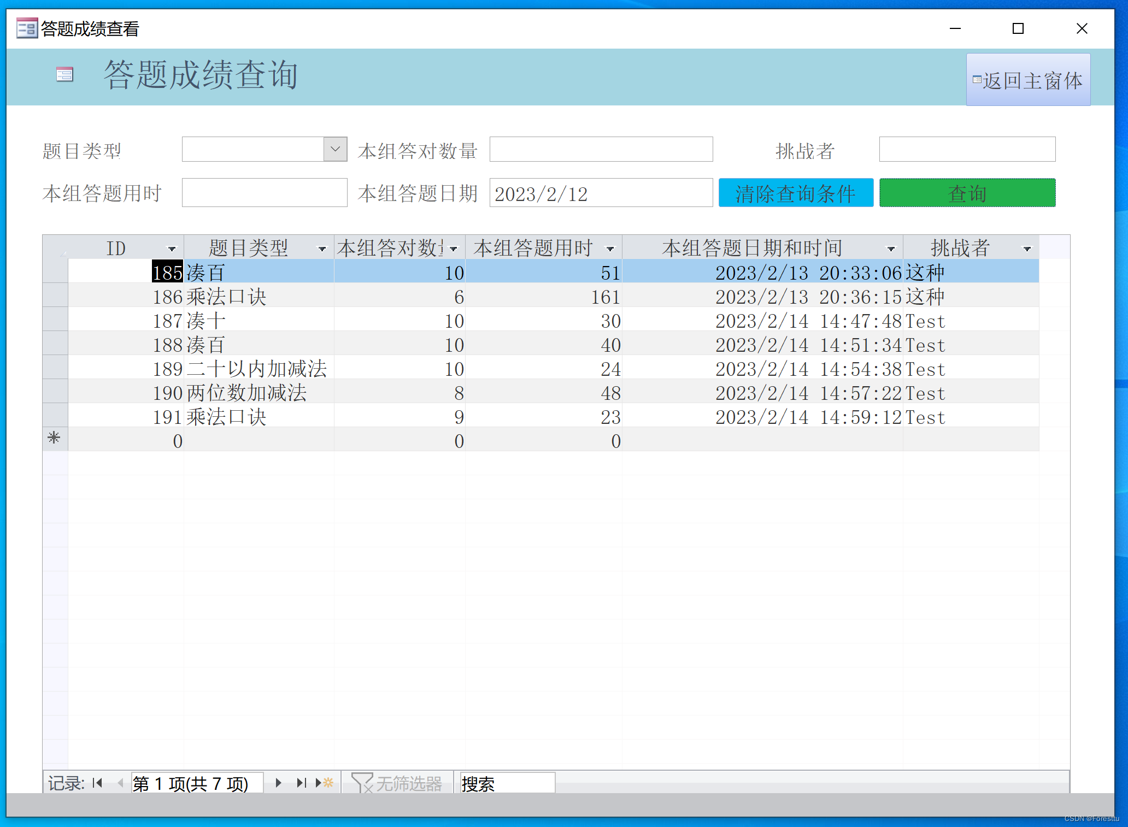This screenshot has height=827, width=1128.
Task: Click the date cell 2023/2/13 20:33:06
Action: pyautogui.click(x=763, y=271)
